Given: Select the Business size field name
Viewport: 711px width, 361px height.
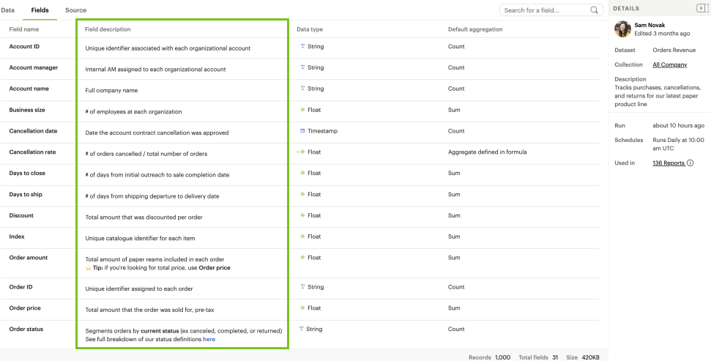Looking at the screenshot, I should pyautogui.click(x=27, y=110).
